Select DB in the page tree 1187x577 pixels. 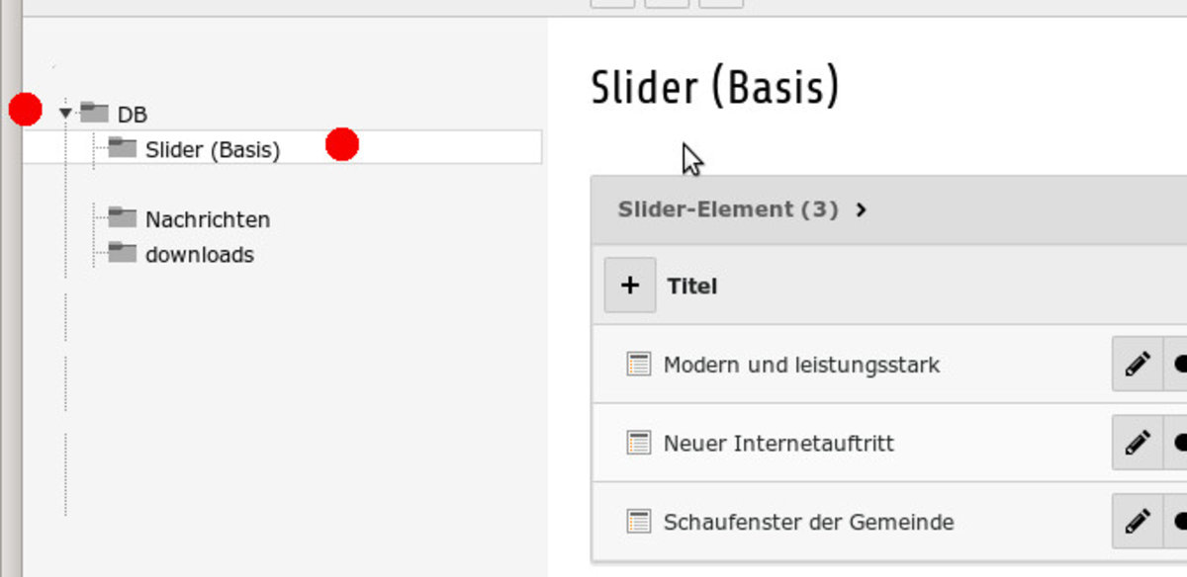point(133,115)
